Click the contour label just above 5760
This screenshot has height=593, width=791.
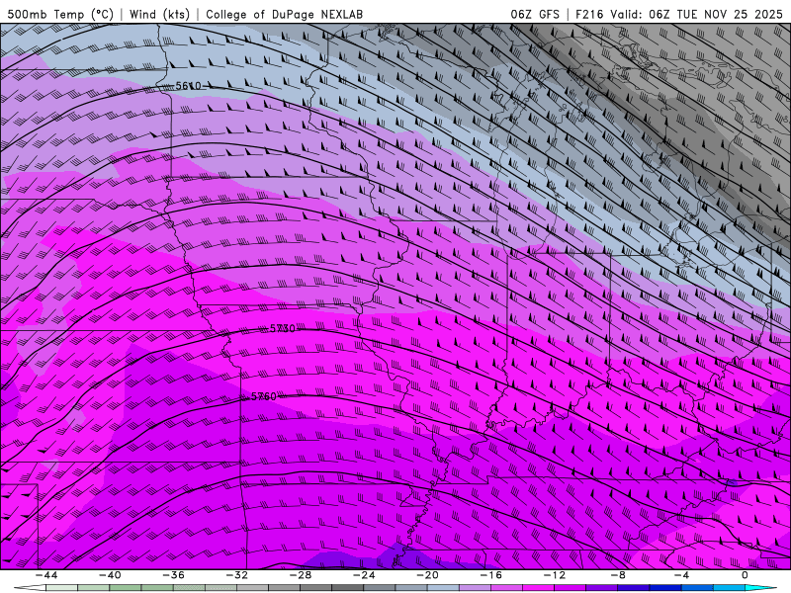click(x=283, y=329)
